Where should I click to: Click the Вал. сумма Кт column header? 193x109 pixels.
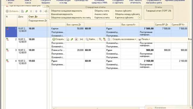coord(130,25)
